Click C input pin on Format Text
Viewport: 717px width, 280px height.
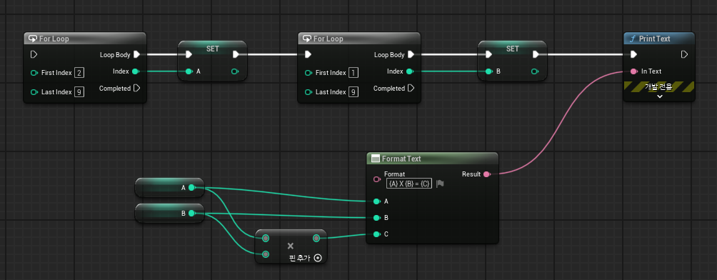(x=376, y=234)
